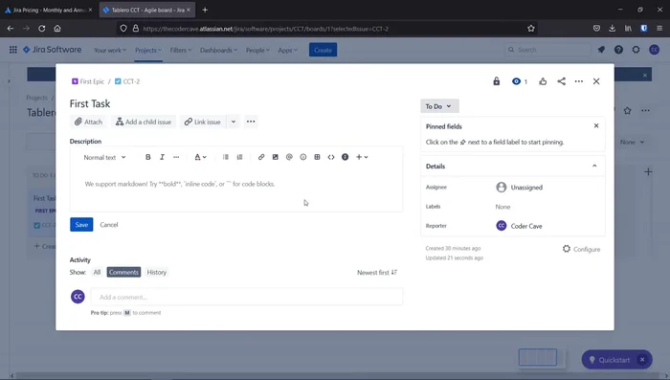Open Jira settings gear icon
The image size is (670, 380).
(636, 50)
